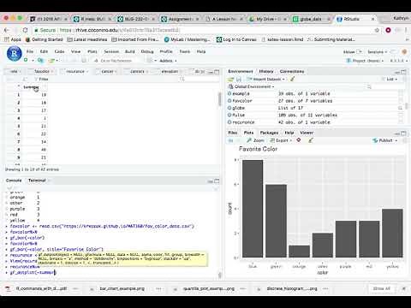Click the browser back arrow
Image resolution: width=411 pixels, height=308 pixels.
click(6, 30)
